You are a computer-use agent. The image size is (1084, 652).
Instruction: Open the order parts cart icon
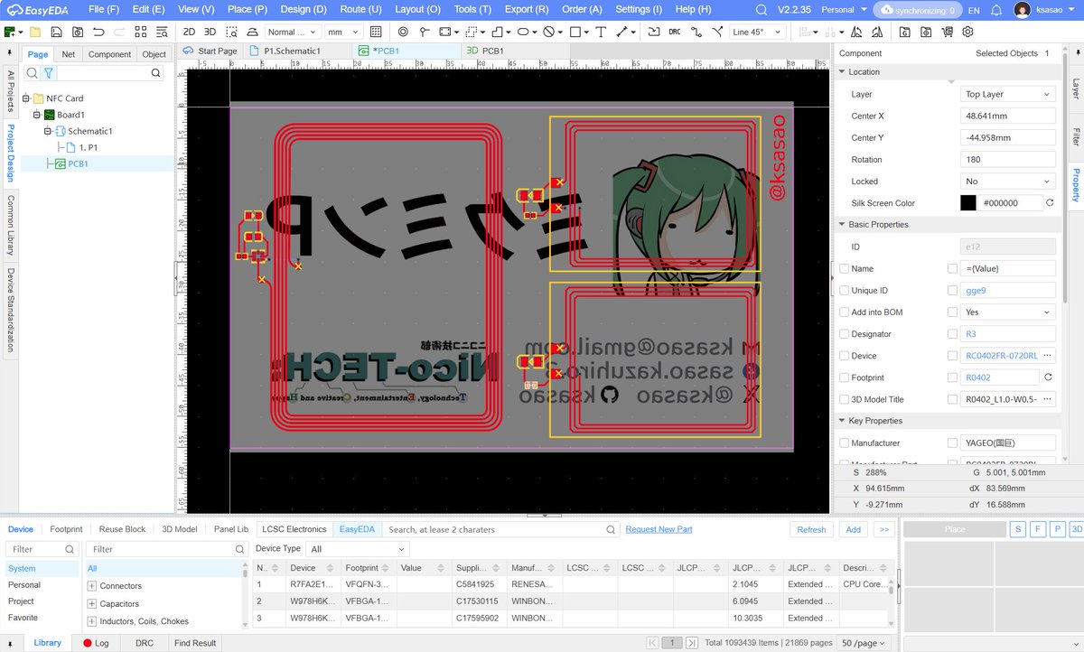click(x=947, y=32)
